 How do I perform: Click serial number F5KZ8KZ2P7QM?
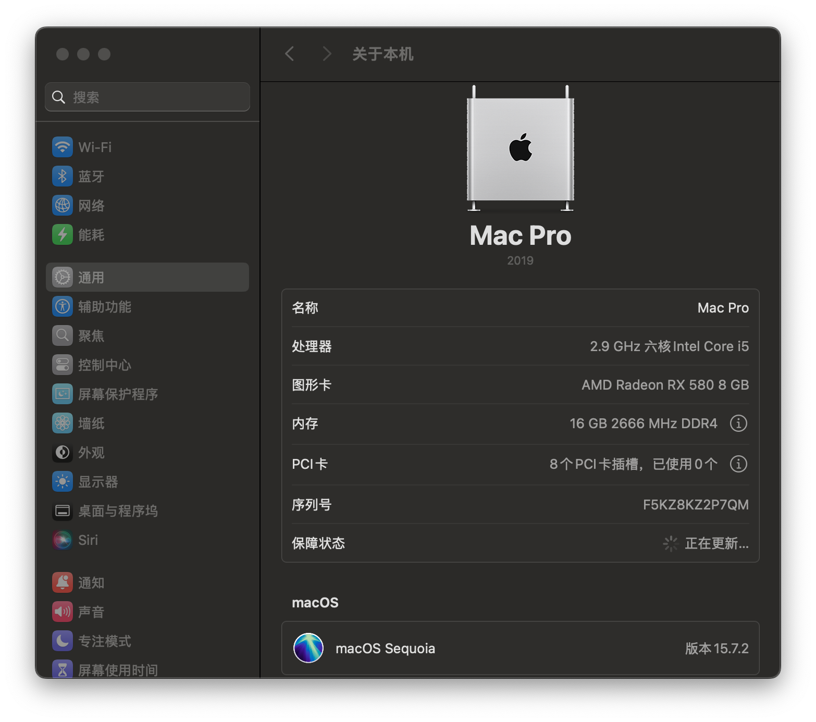[x=696, y=505]
